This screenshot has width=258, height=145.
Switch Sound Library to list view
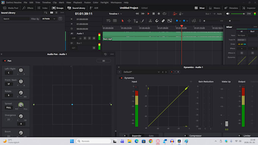click(57, 12)
